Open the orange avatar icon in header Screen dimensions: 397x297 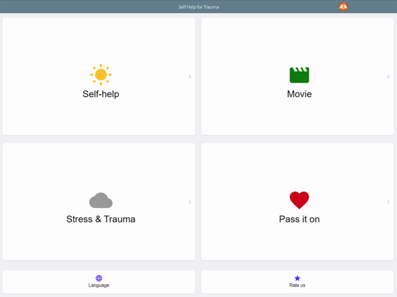tap(343, 6)
